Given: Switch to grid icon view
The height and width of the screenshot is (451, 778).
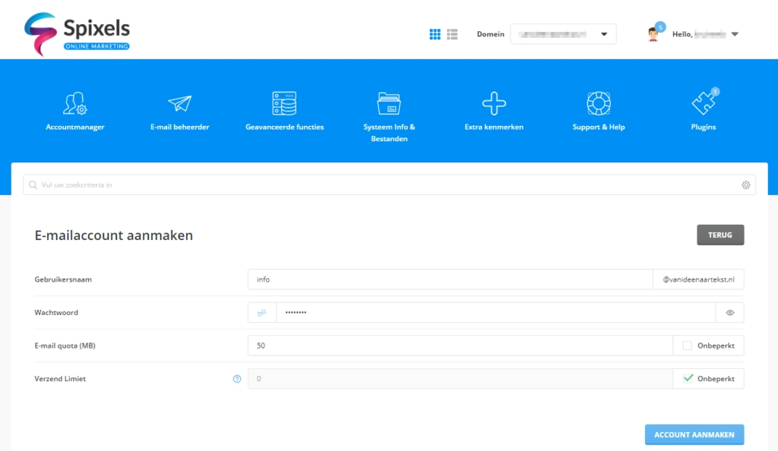Looking at the screenshot, I should point(435,34).
